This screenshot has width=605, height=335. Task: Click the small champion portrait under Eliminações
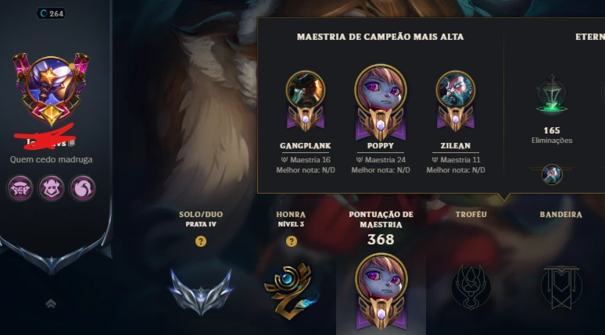point(552,174)
